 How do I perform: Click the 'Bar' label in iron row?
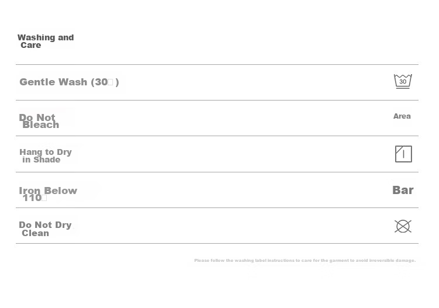click(403, 190)
